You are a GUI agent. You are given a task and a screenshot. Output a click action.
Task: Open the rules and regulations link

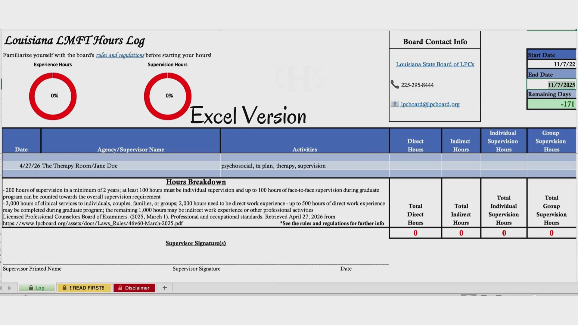pos(120,55)
